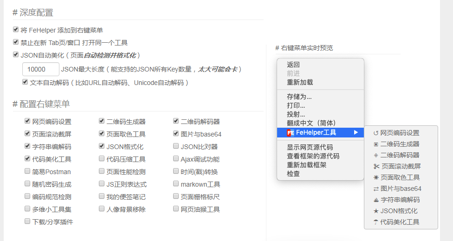The image size is (453, 241).
Task: Enable the 简易Postman checkbox
Action: click(x=27, y=171)
